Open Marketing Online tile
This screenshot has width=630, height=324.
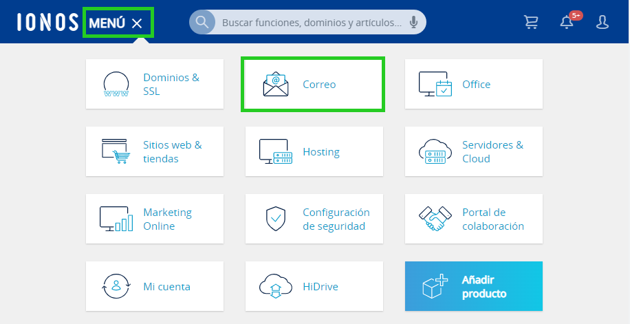[x=155, y=219]
